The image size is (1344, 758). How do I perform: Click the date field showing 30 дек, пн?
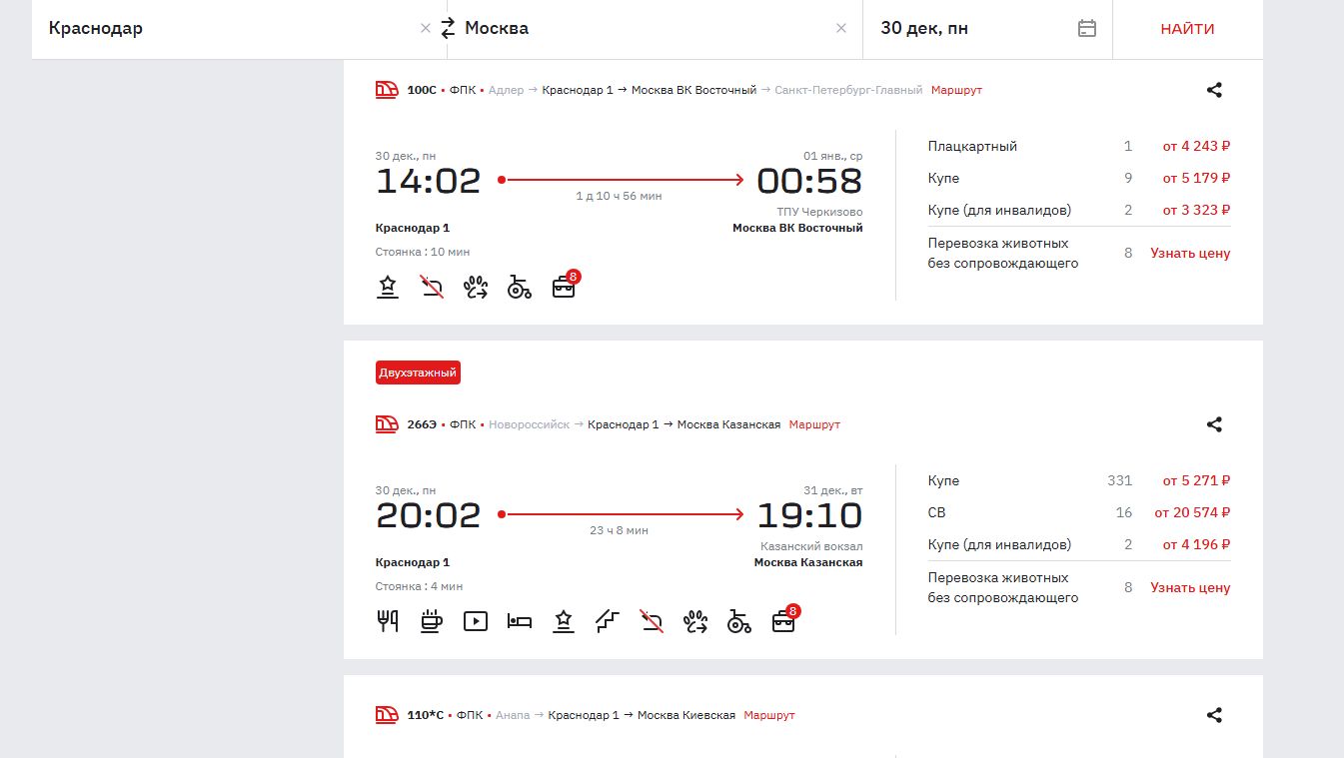pos(959,28)
